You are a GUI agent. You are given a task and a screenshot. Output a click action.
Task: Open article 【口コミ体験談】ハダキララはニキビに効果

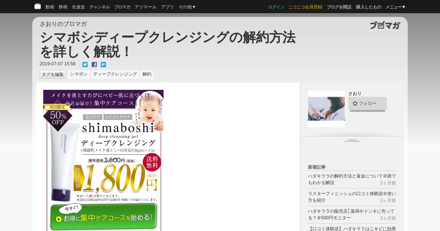coord(352,228)
